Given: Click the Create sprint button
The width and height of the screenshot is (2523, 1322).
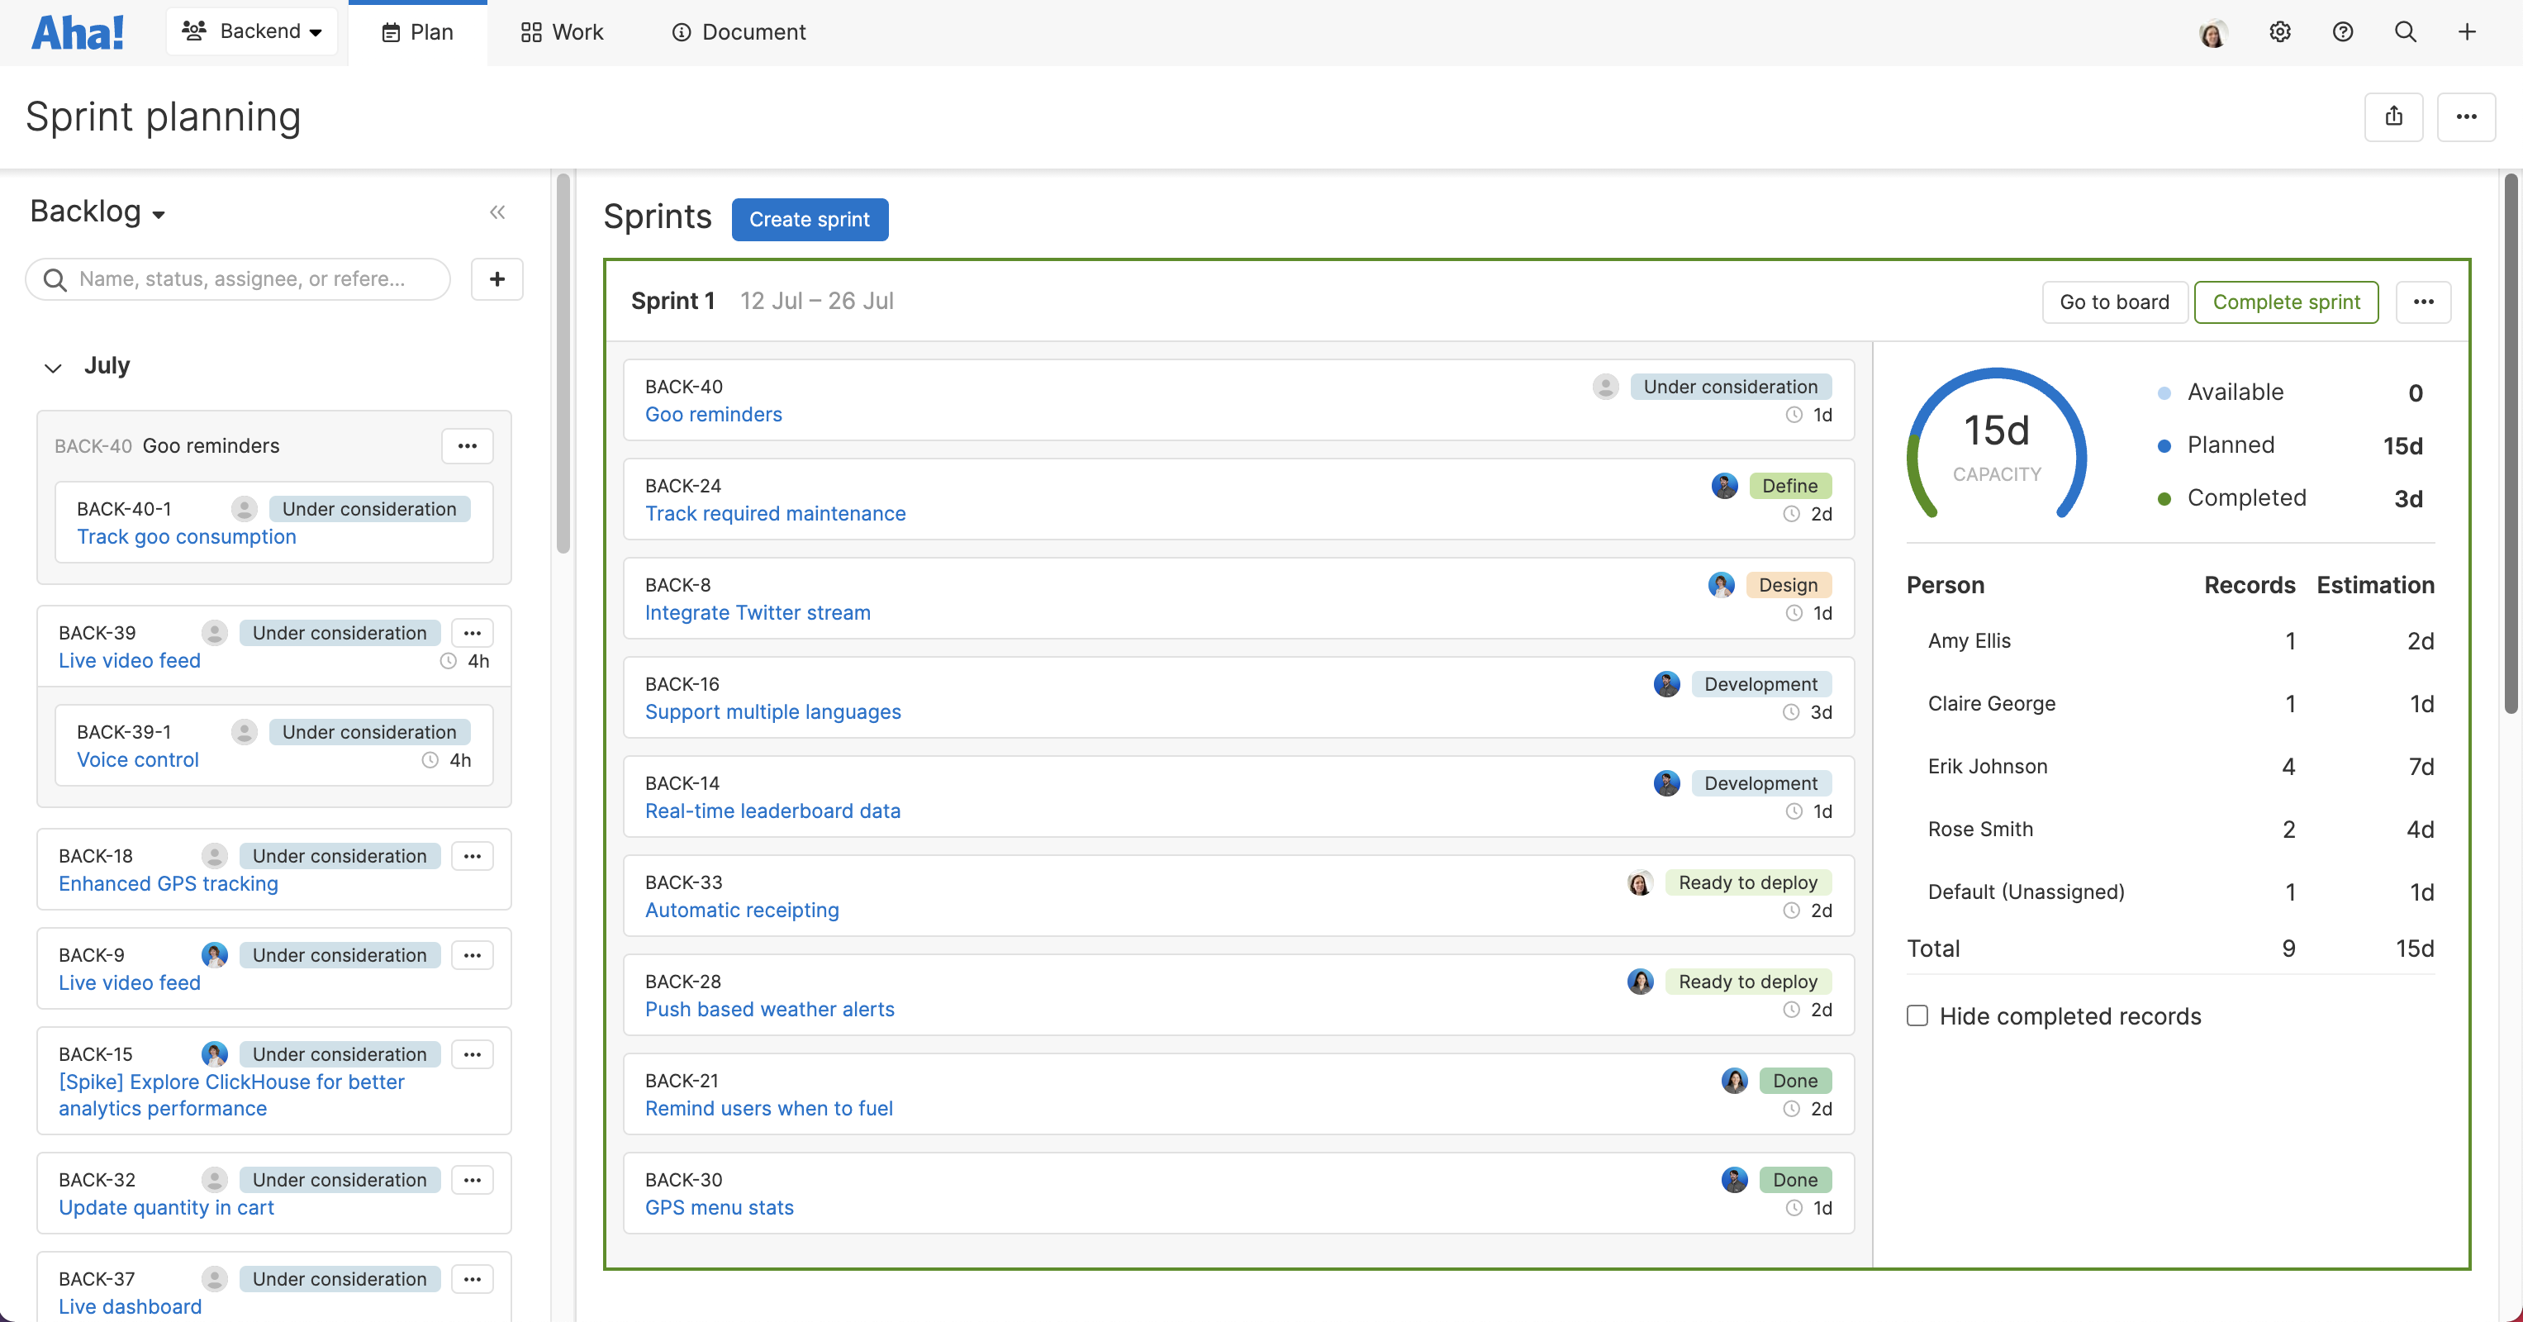Looking at the screenshot, I should [809, 218].
